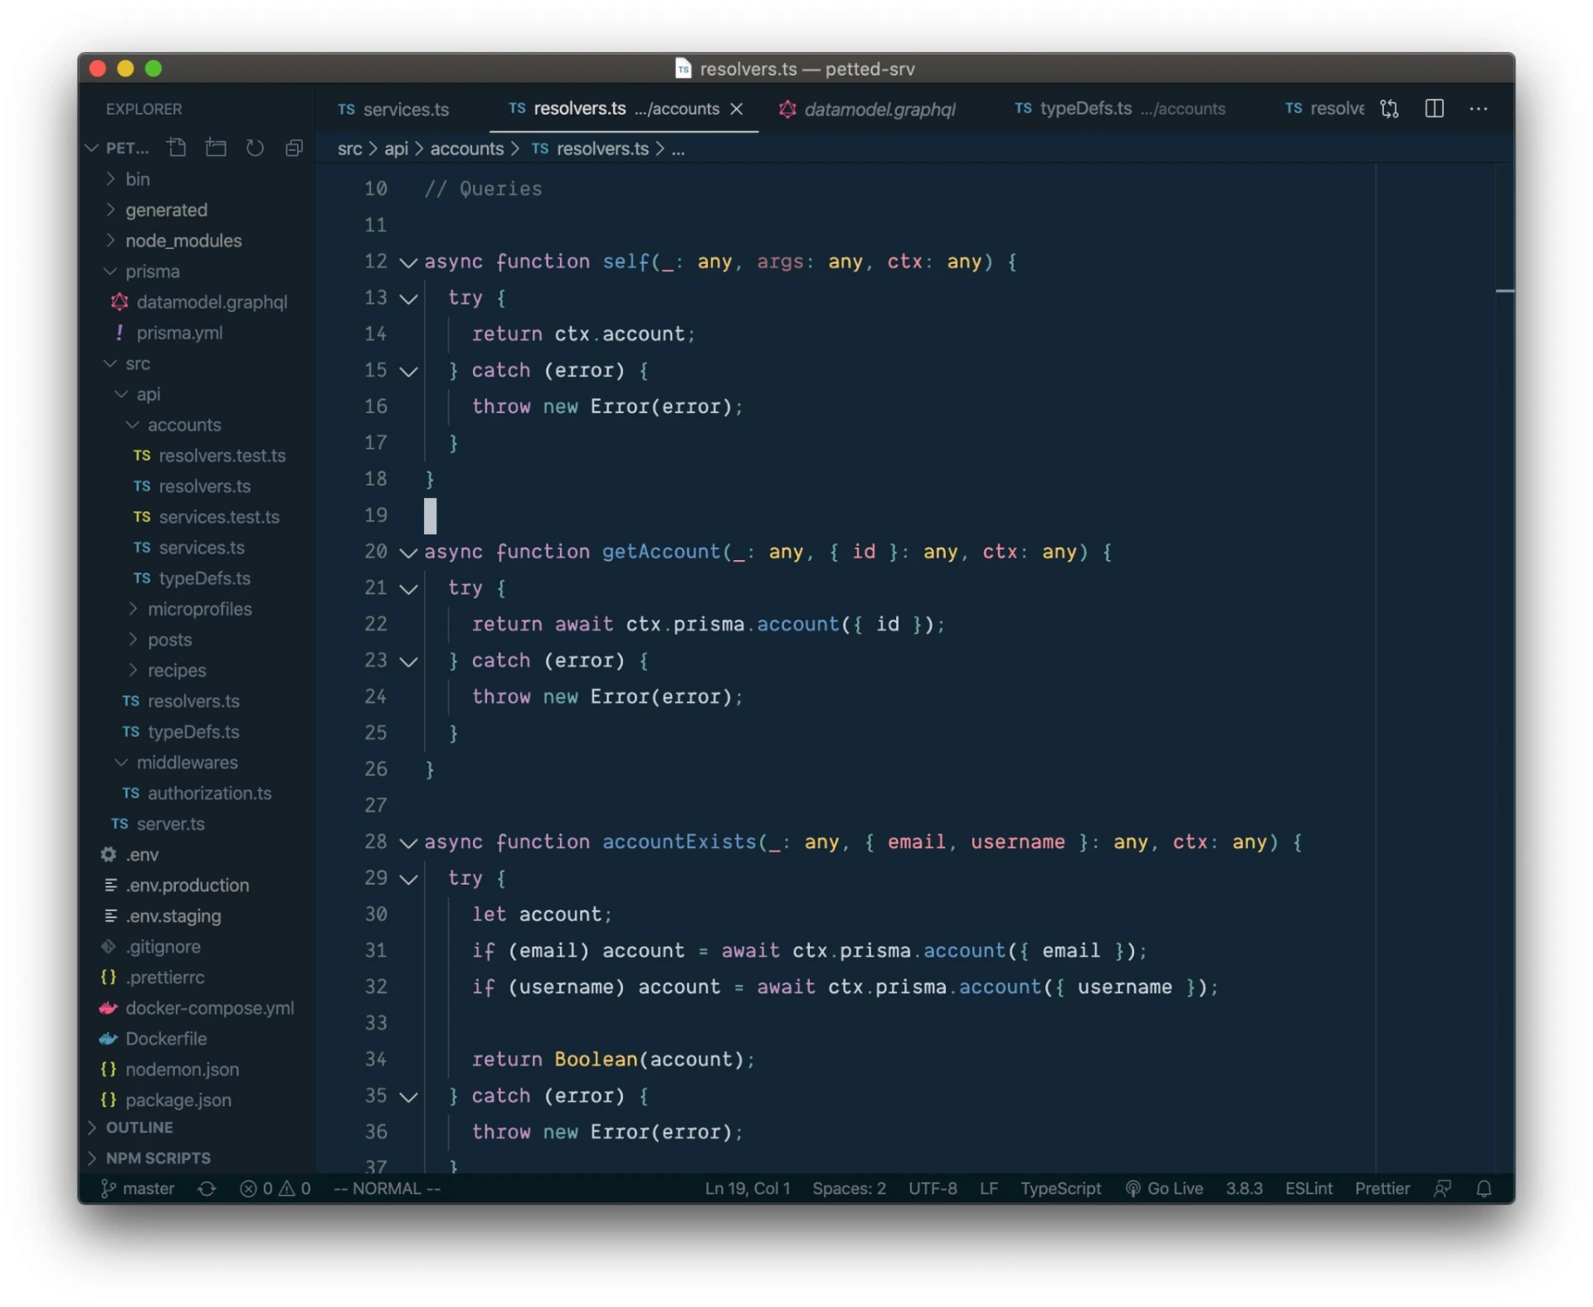Expand the microprofiles folder
Viewport: 1593px width, 1307px height.
tap(198, 609)
